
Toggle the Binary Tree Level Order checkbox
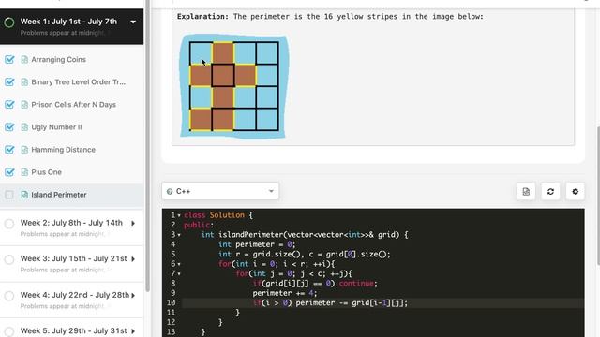[9, 82]
